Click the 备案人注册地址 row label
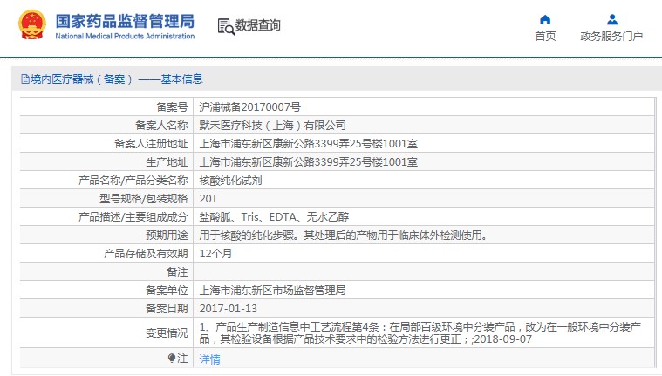662x376 pixels. (x=151, y=144)
